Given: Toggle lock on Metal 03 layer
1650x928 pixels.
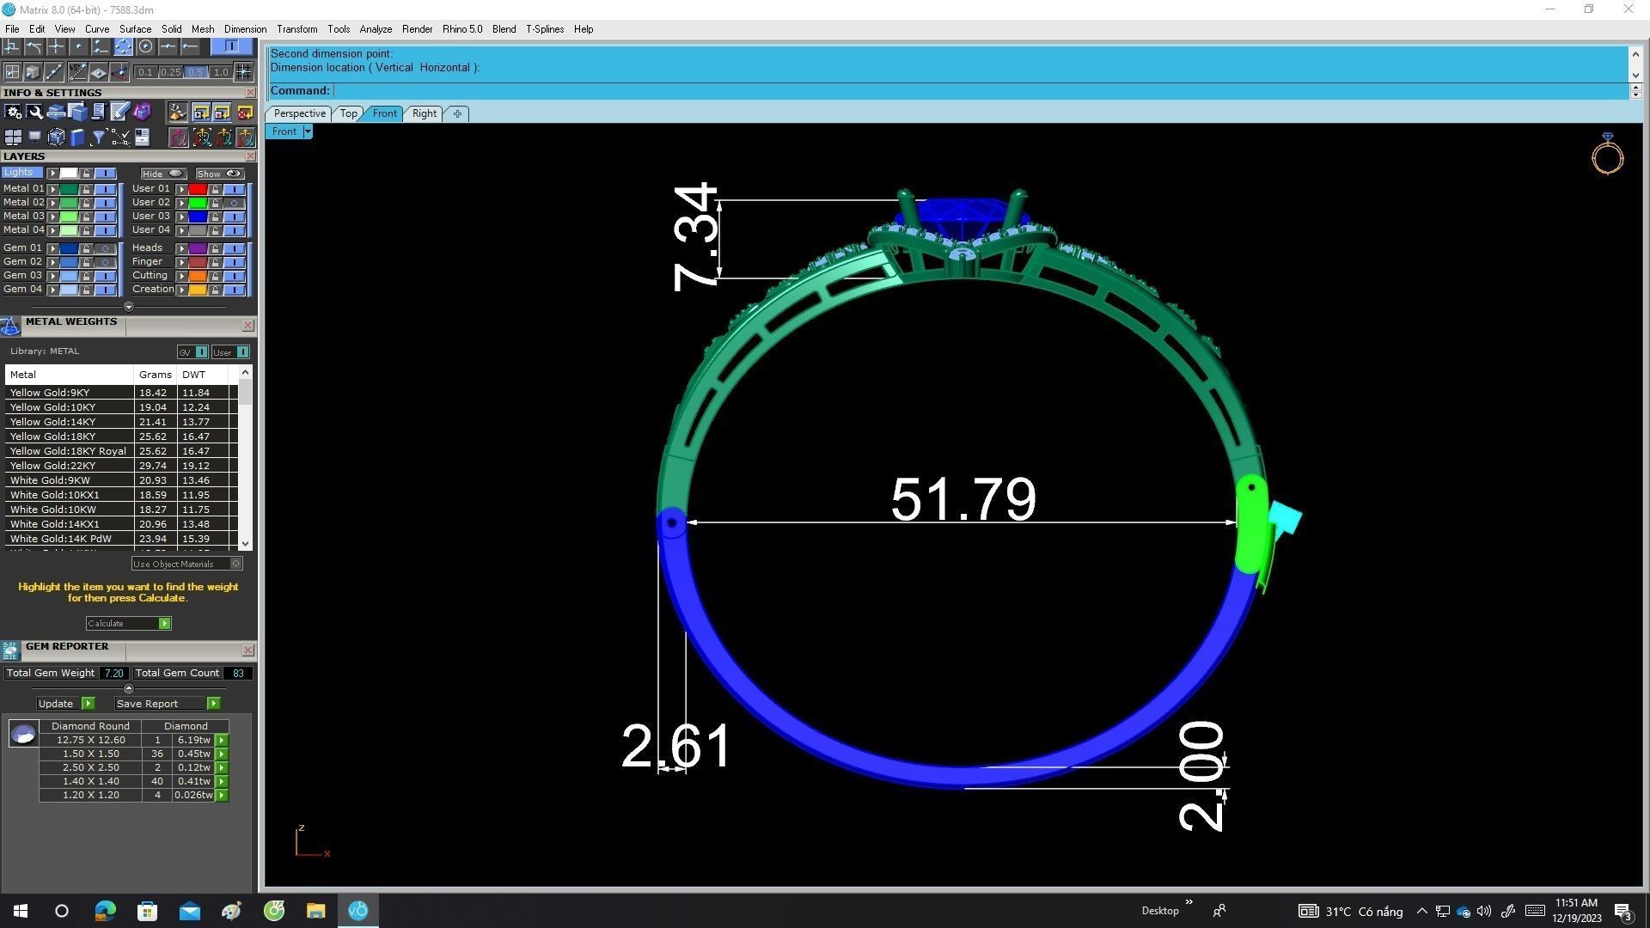Looking at the screenshot, I should [x=86, y=217].
